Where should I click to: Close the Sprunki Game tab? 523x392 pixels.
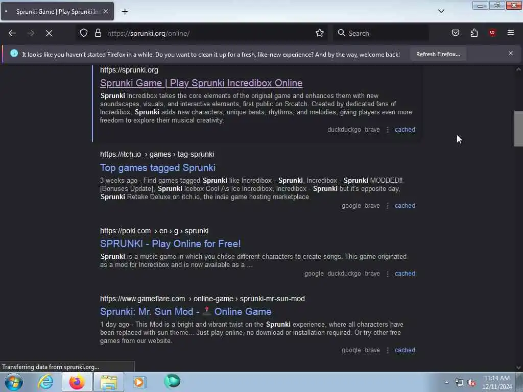[x=106, y=11]
